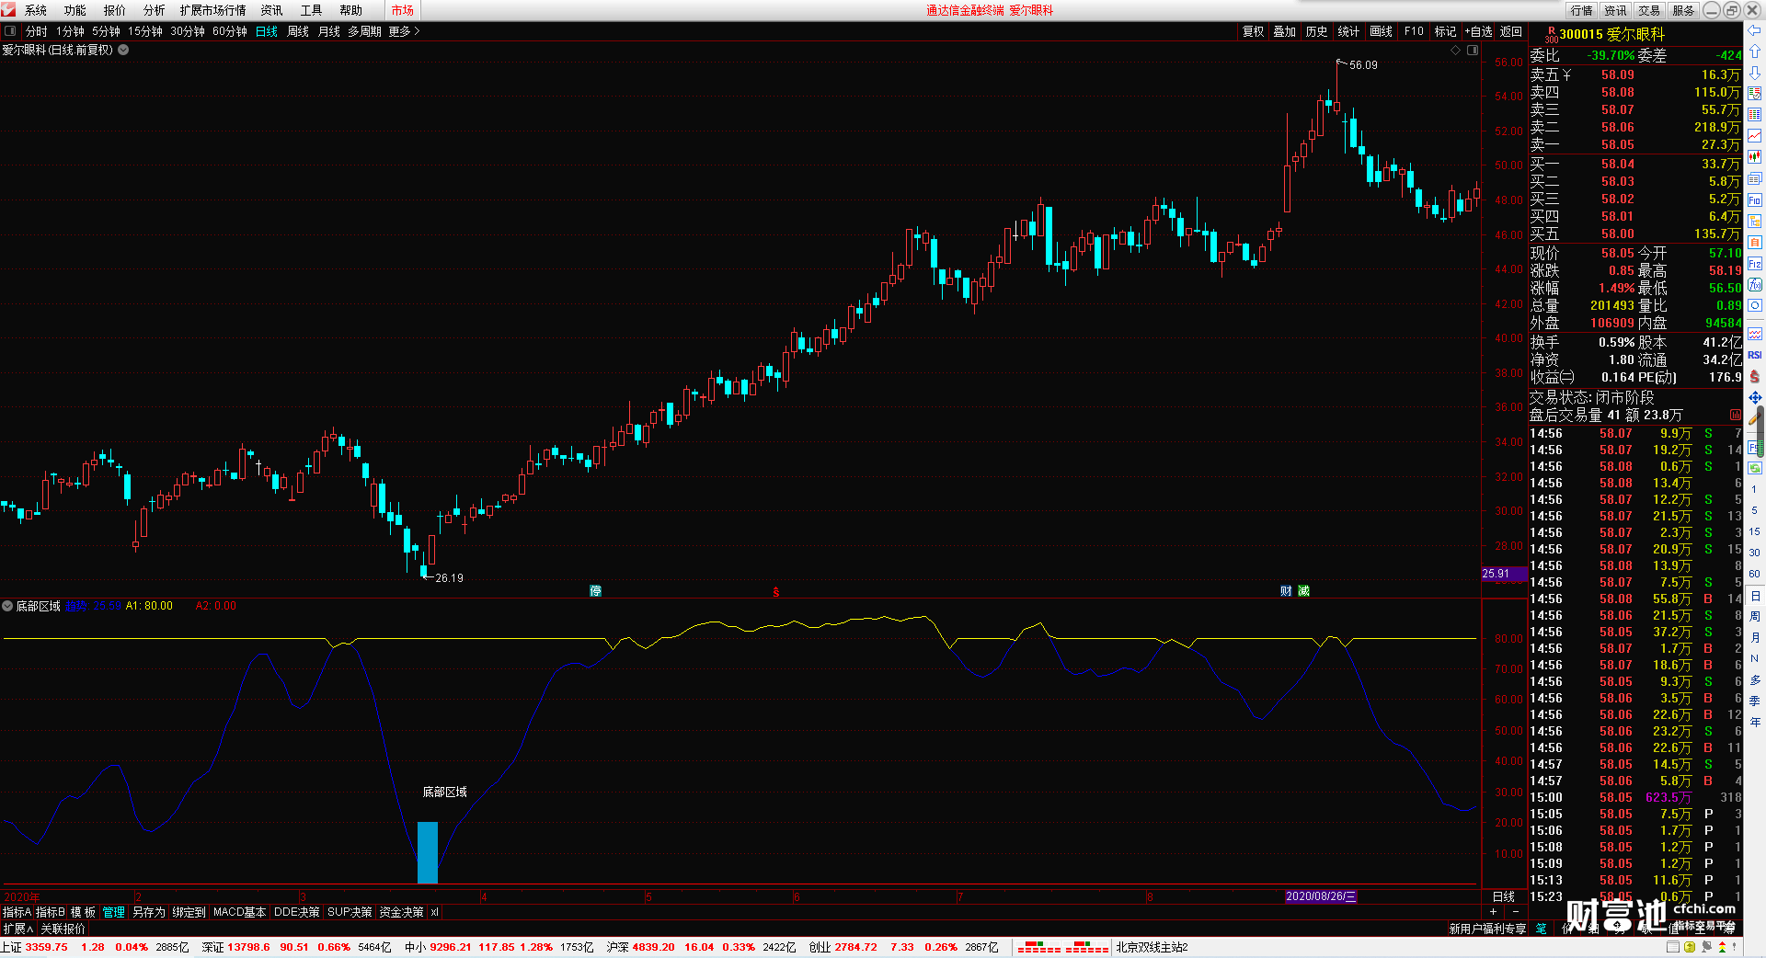Open the 工具 menu
The width and height of the screenshot is (1766, 958).
tap(312, 10)
